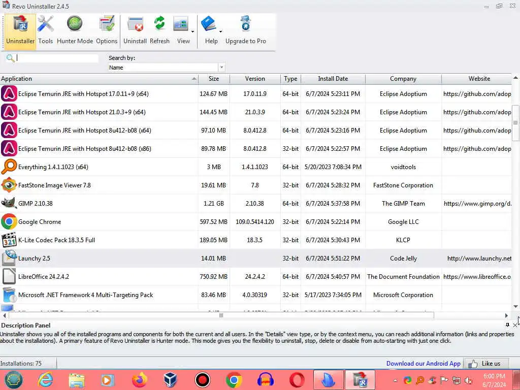520x390 pixels.
Task: Launch Opera from taskbar
Action: coord(297,380)
